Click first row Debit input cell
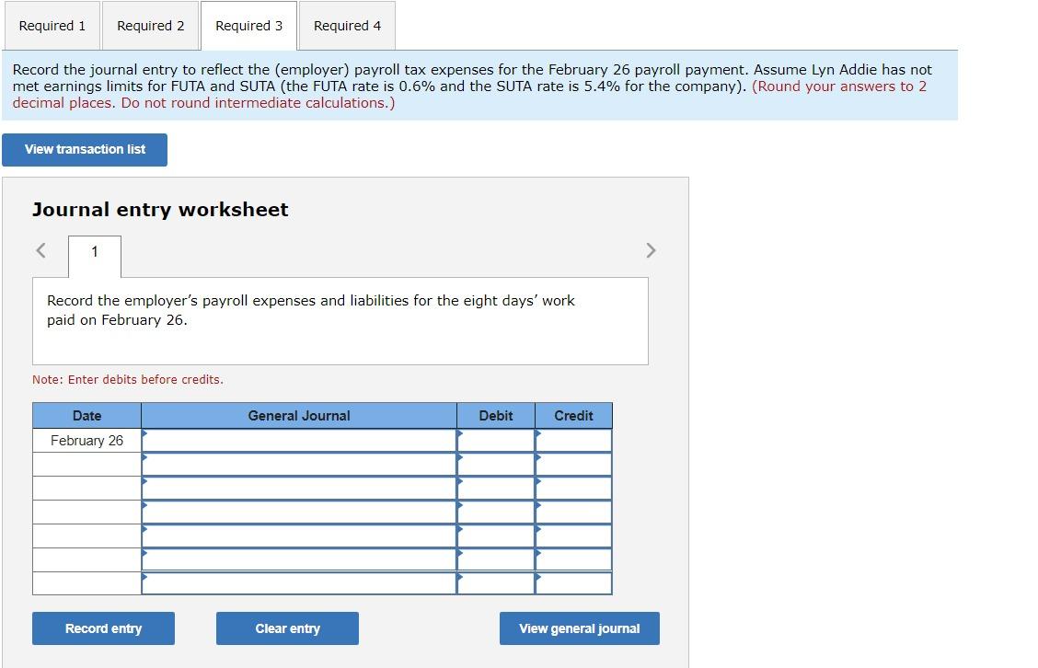Viewport: 1038px width, 668px height. [x=496, y=440]
